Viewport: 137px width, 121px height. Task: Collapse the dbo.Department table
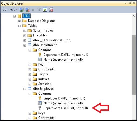[25, 45]
